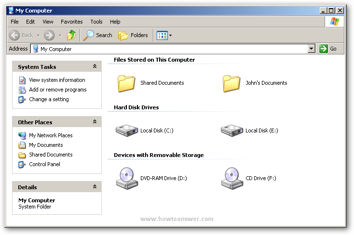Click the My Computer title bar icon
Viewport: 354px width, 235px height.
point(11,11)
